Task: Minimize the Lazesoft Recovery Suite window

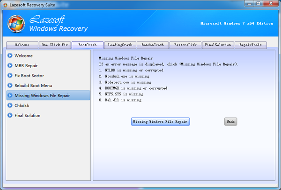Action: [250, 3]
